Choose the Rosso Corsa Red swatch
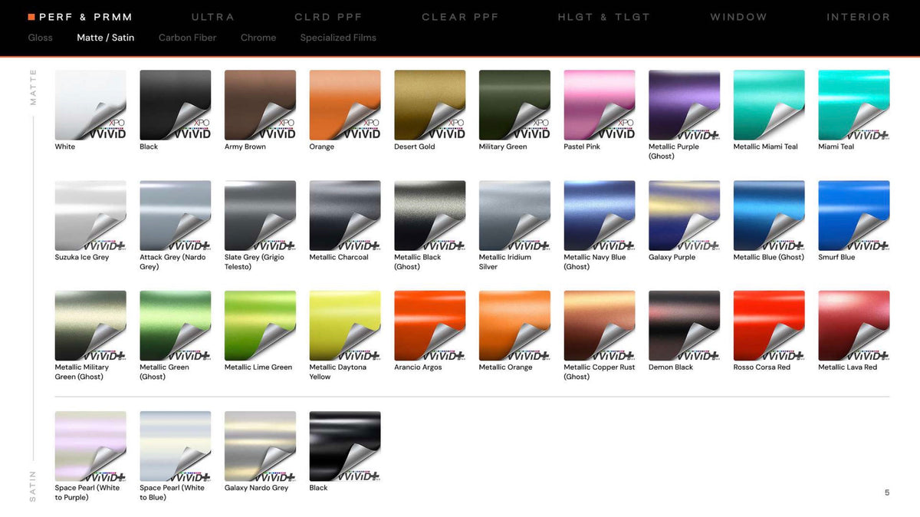The image size is (920, 517). pos(769,325)
